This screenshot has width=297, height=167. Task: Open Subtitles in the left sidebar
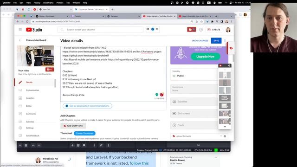point(30,122)
